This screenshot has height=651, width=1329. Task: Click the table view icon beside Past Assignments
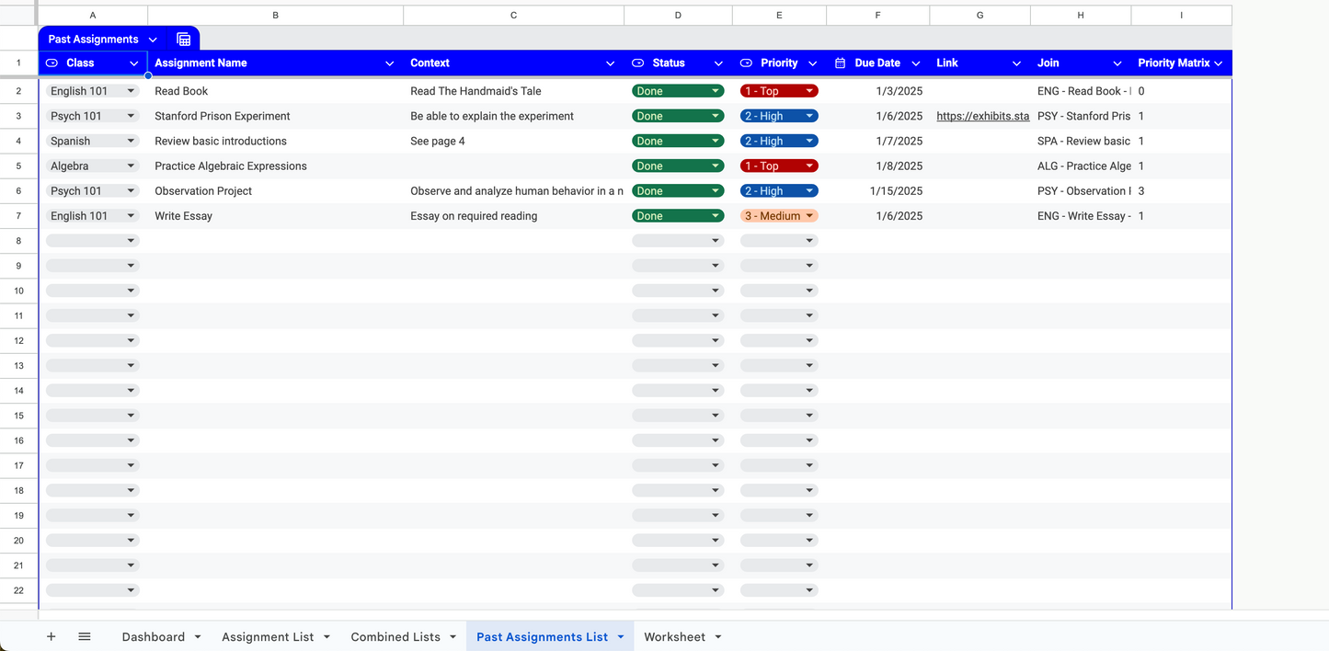pyautogui.click(x=184, y=40)
